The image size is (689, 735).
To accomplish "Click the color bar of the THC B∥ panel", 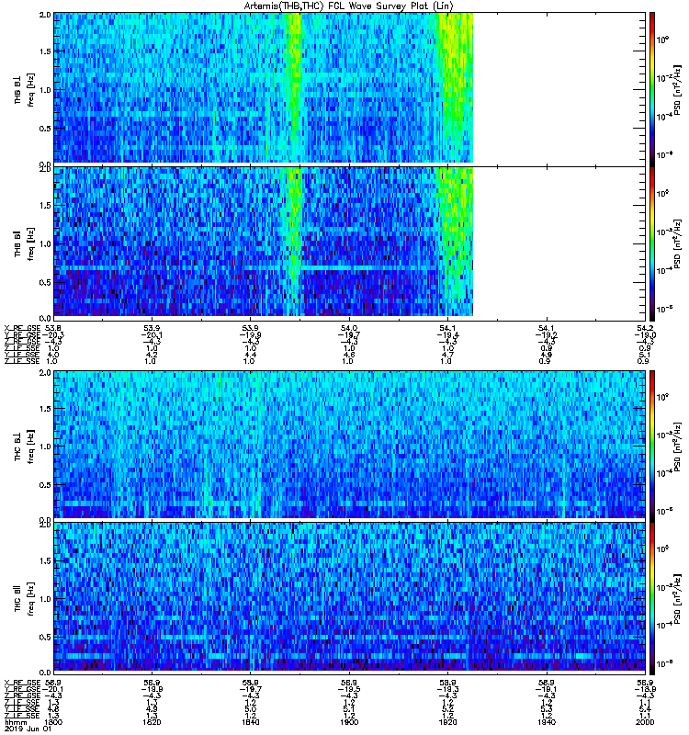I will pyautogui.click(x=651, y=598).
